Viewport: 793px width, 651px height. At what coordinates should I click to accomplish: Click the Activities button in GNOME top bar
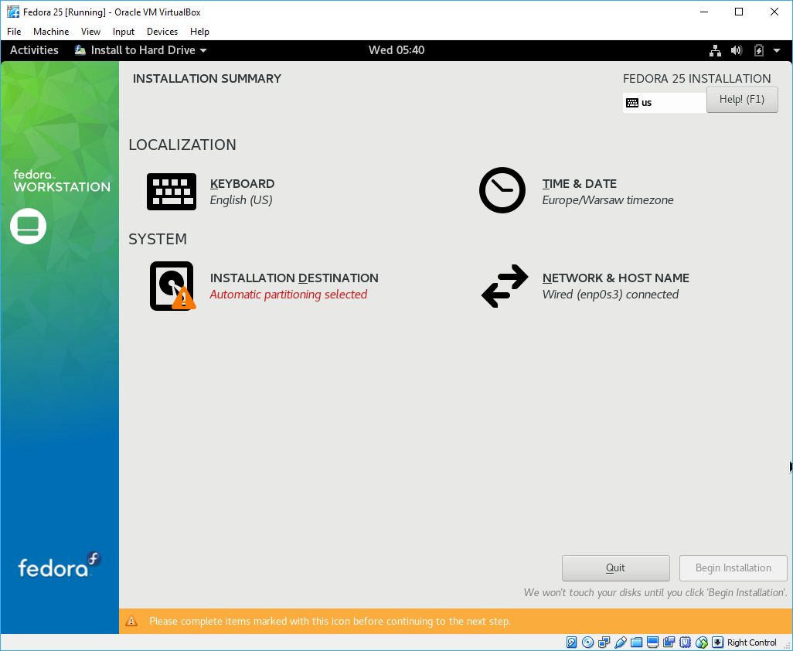pos(34,50)
